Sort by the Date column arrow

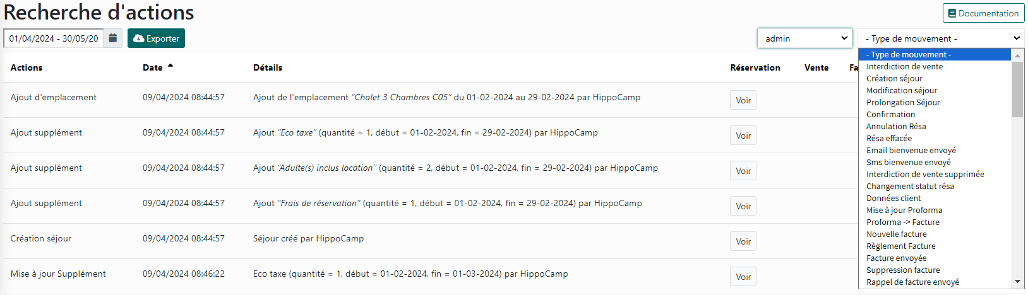170,66
